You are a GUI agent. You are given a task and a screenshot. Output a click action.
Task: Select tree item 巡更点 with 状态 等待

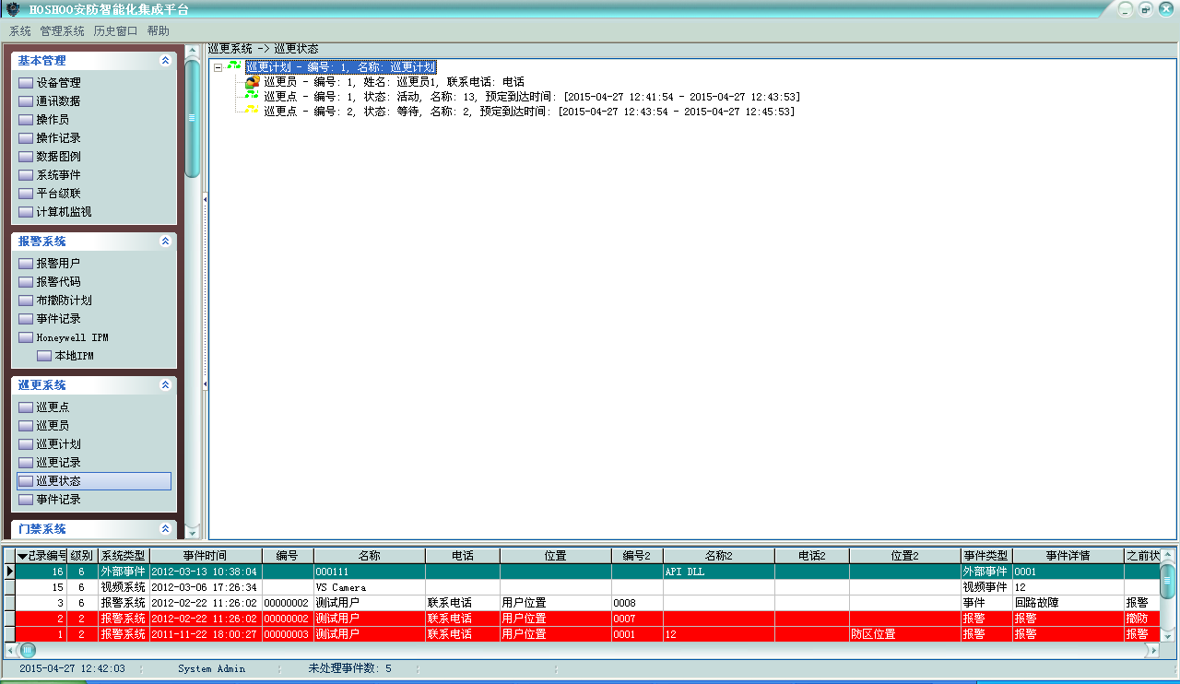[528, 112]
